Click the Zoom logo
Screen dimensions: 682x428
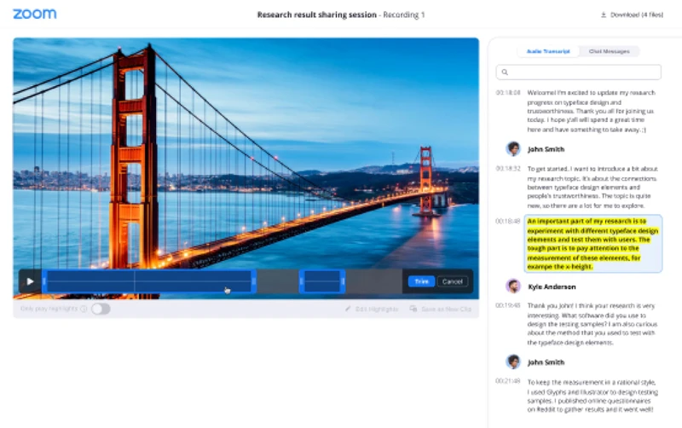tap(35, 14)
